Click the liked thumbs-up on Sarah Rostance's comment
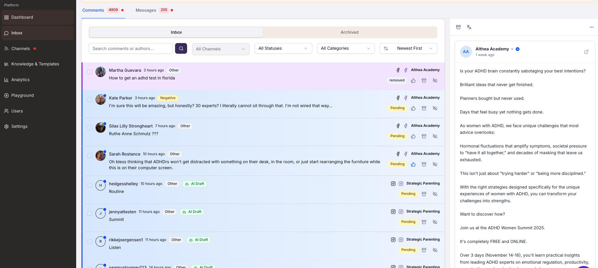 [413, 164]
